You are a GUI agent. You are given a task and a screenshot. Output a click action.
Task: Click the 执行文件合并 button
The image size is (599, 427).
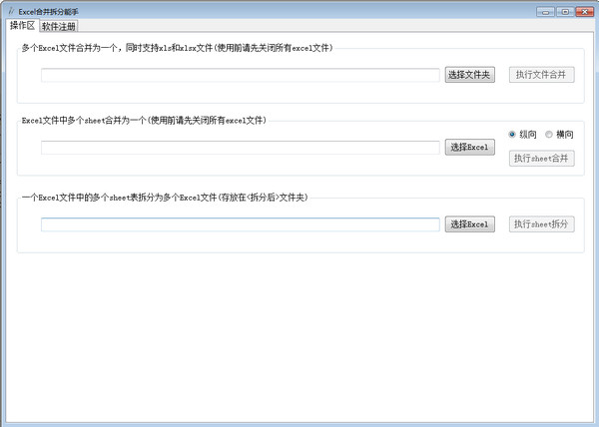tap(541, 75)
